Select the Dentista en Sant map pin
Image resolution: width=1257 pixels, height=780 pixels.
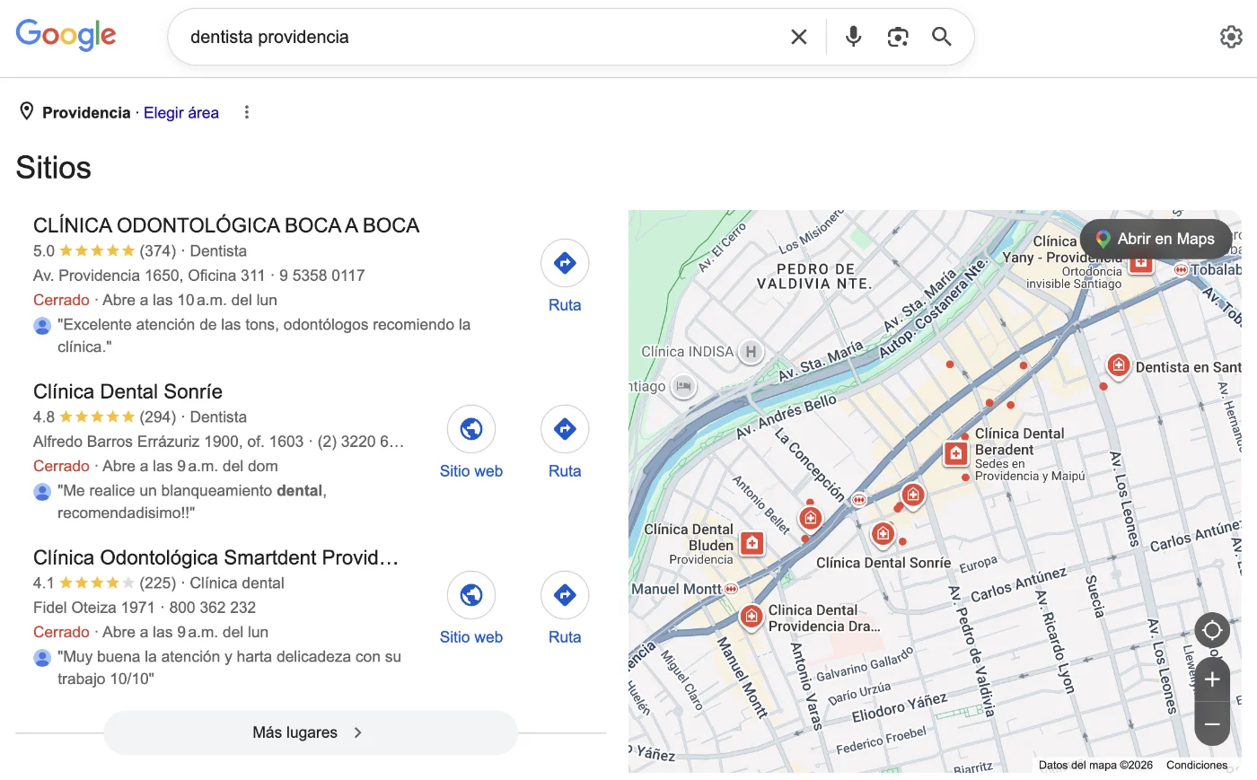coord(1118,365)
